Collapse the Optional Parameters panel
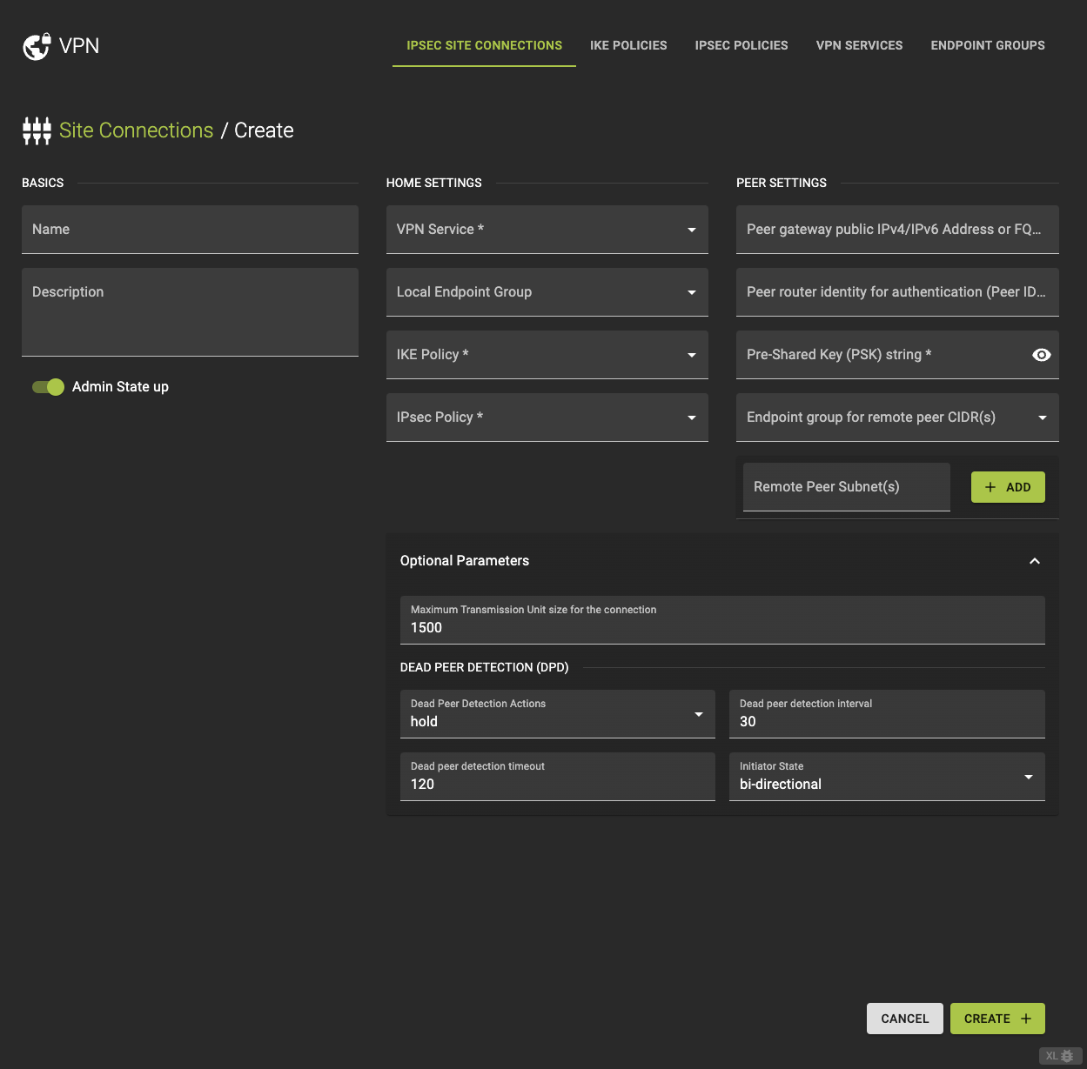The height and width of the screenshot is (1069, 1087). (x=1035, y=561)
